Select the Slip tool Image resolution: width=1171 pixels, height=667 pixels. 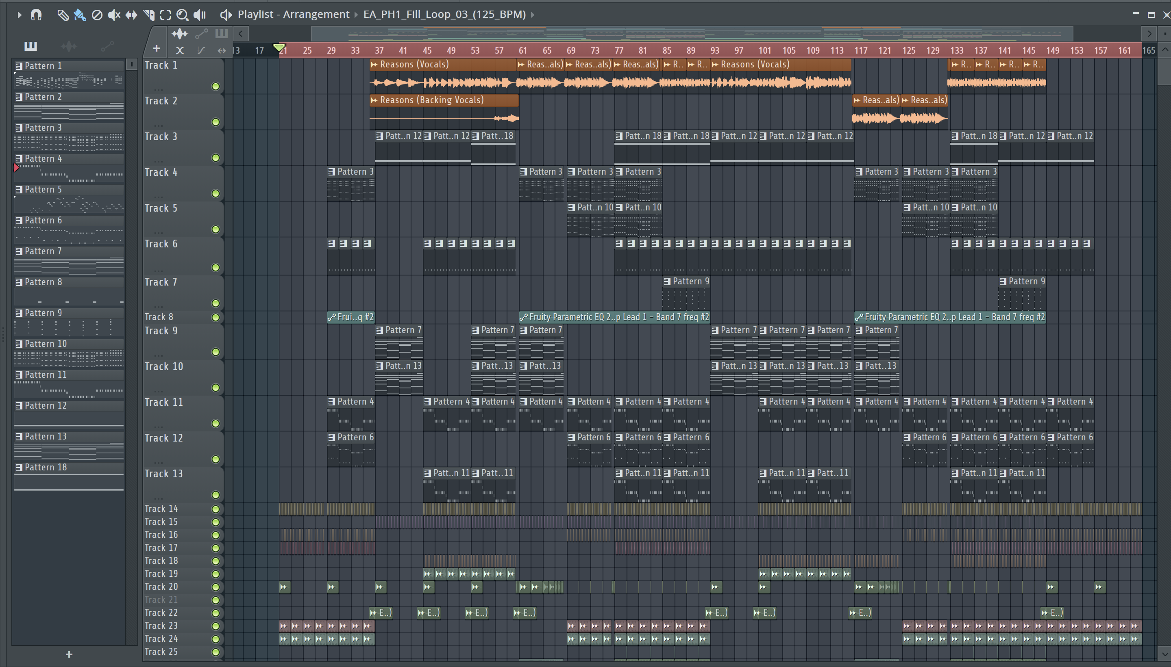click(131, 15)
